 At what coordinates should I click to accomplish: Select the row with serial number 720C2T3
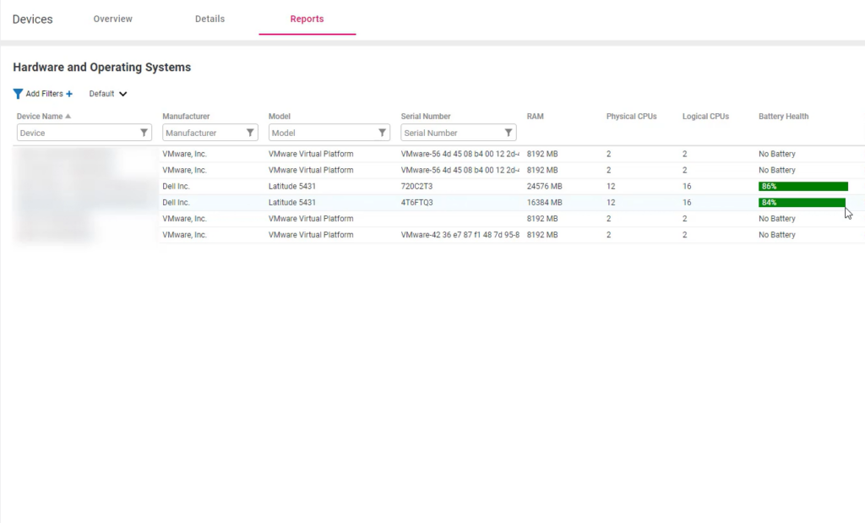coord(416,187)
